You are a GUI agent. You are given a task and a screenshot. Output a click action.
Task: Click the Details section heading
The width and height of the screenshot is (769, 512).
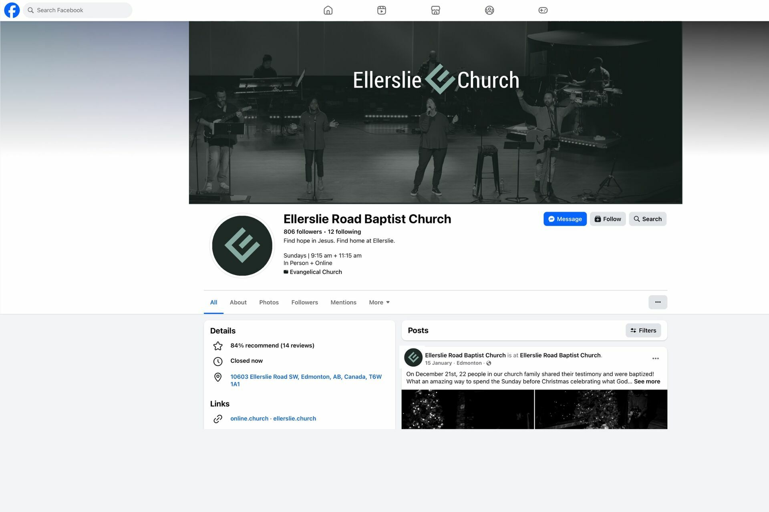click(223, 331)
